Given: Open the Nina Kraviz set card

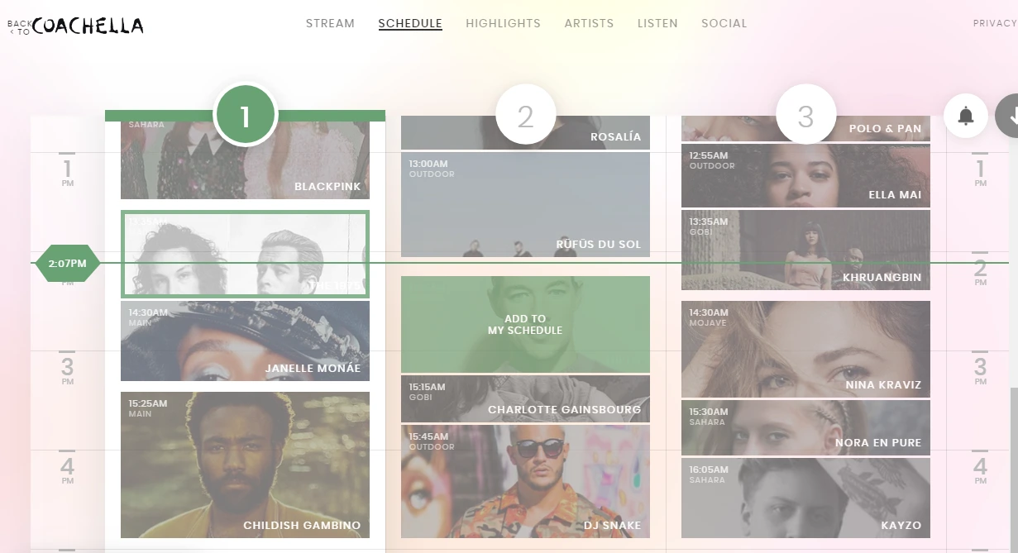Looking at the screenshot, I should (x=805, y=349).
